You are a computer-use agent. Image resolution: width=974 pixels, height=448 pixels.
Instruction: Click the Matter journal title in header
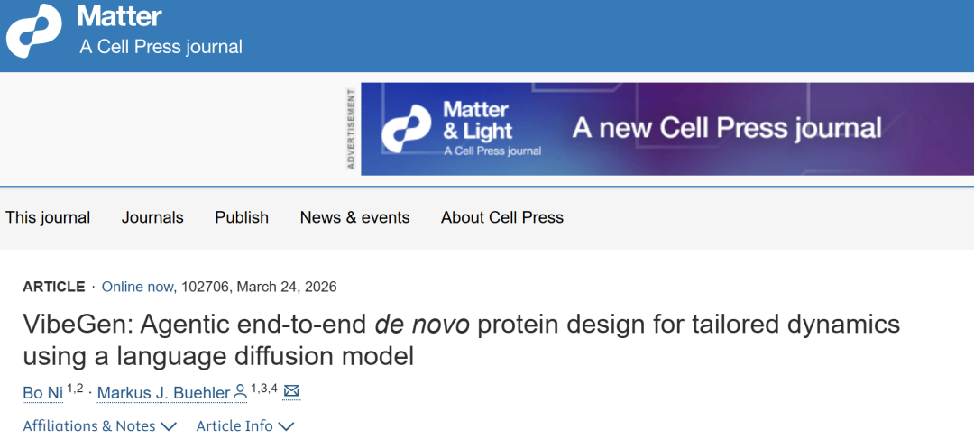(x=119, y=16)
